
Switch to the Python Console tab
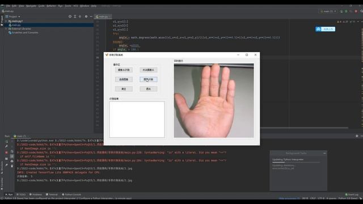71,194
